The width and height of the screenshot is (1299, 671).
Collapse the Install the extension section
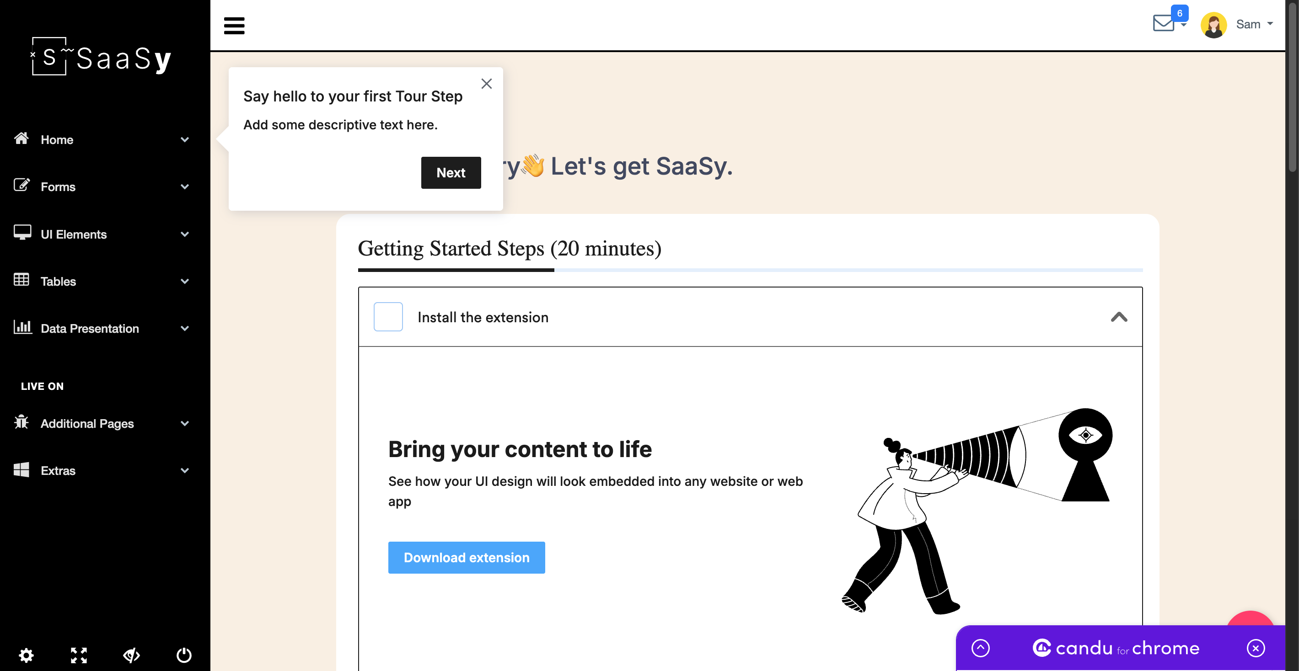point(1118,317)
